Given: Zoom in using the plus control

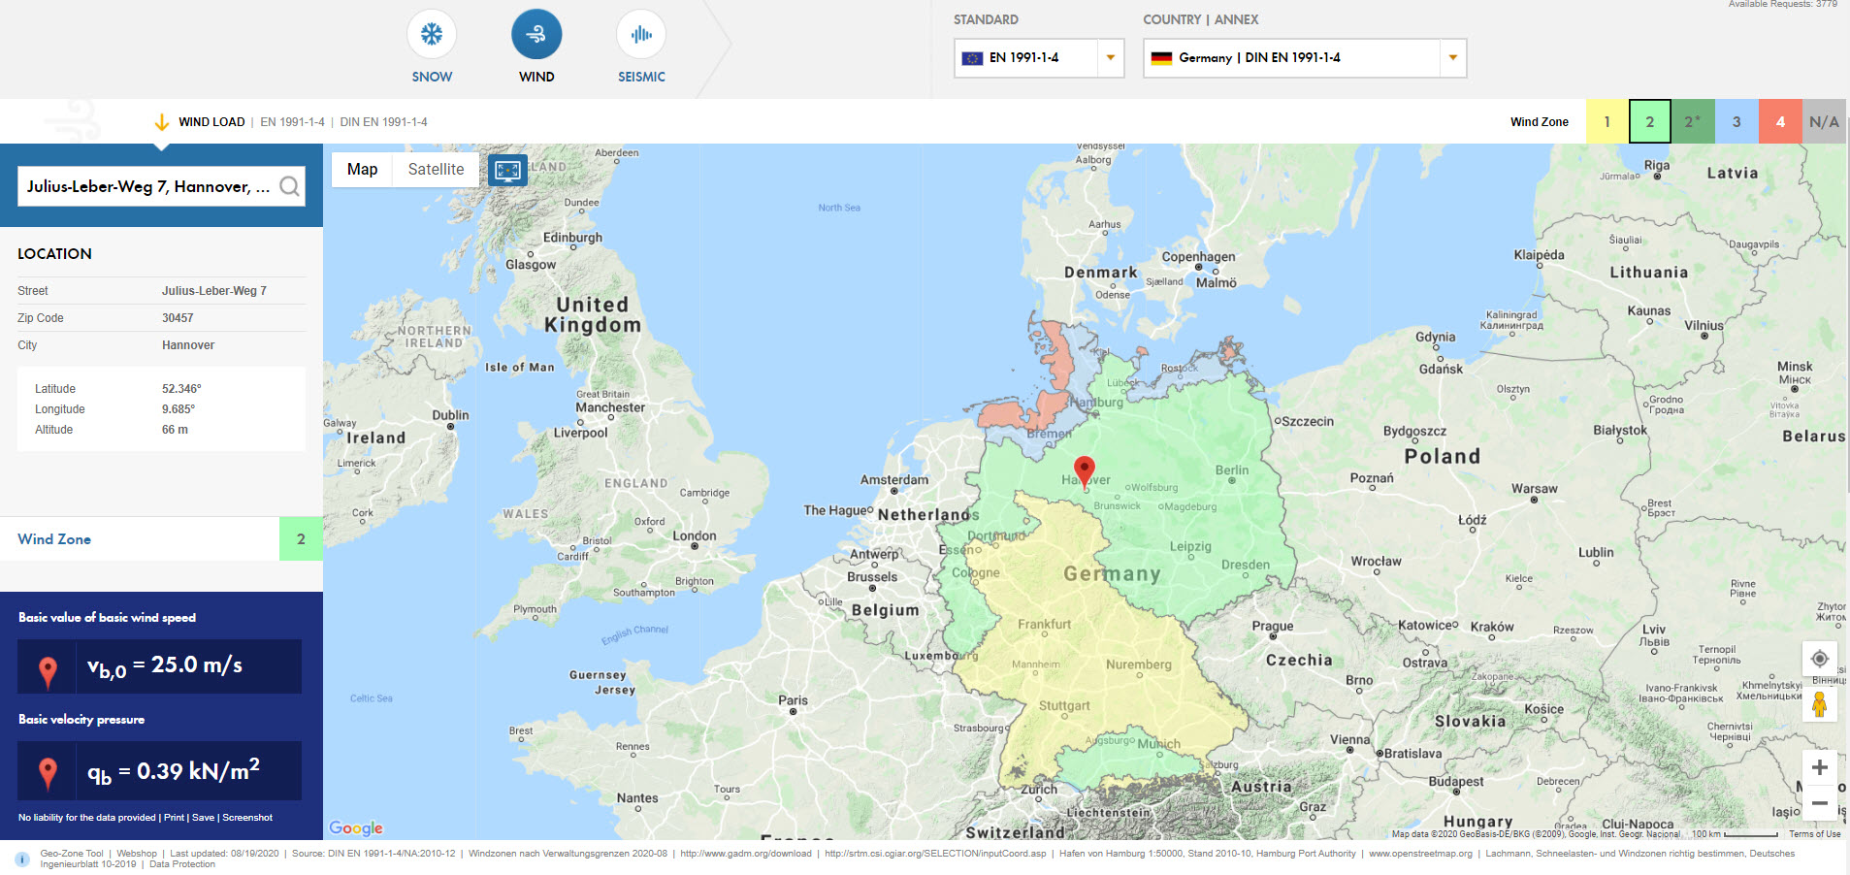Looking at the screenshot, I should (1821, 767).
